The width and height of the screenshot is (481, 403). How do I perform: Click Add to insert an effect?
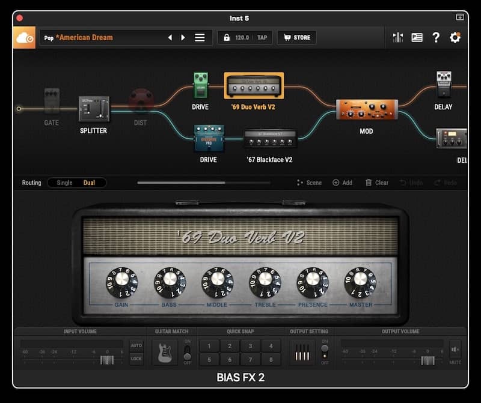(342, 183)
